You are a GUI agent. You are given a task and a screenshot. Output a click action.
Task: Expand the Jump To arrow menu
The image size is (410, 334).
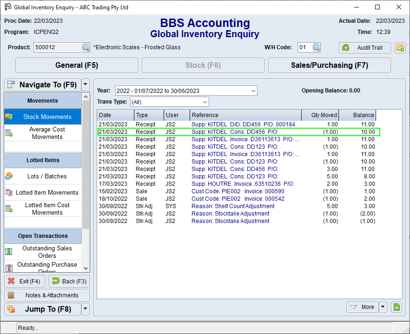85,309
